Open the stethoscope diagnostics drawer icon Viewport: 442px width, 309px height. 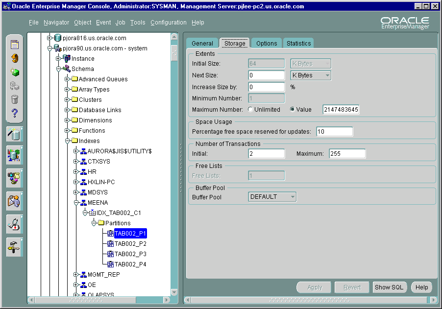[14, 224]
